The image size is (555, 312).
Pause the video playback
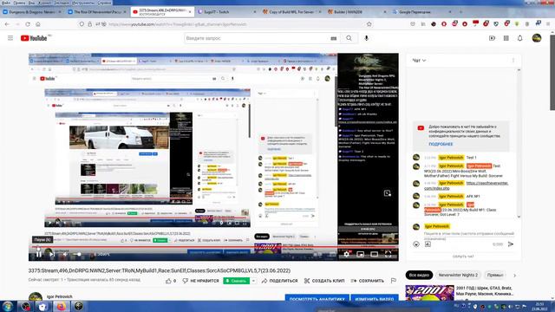[x=38, y=254]
